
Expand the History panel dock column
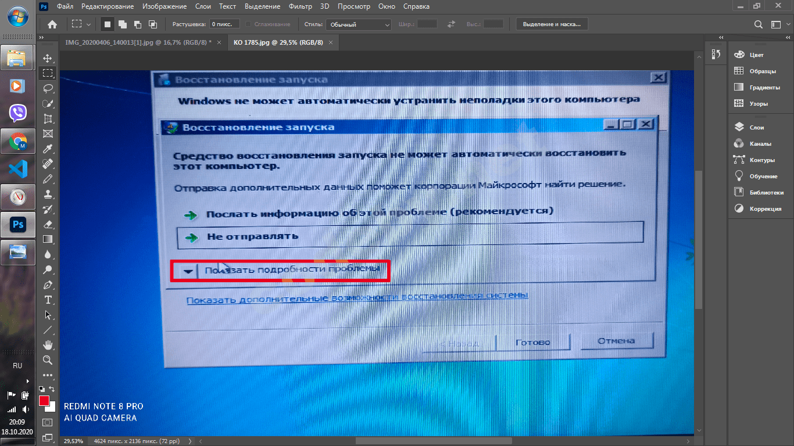tap(721, 38)
